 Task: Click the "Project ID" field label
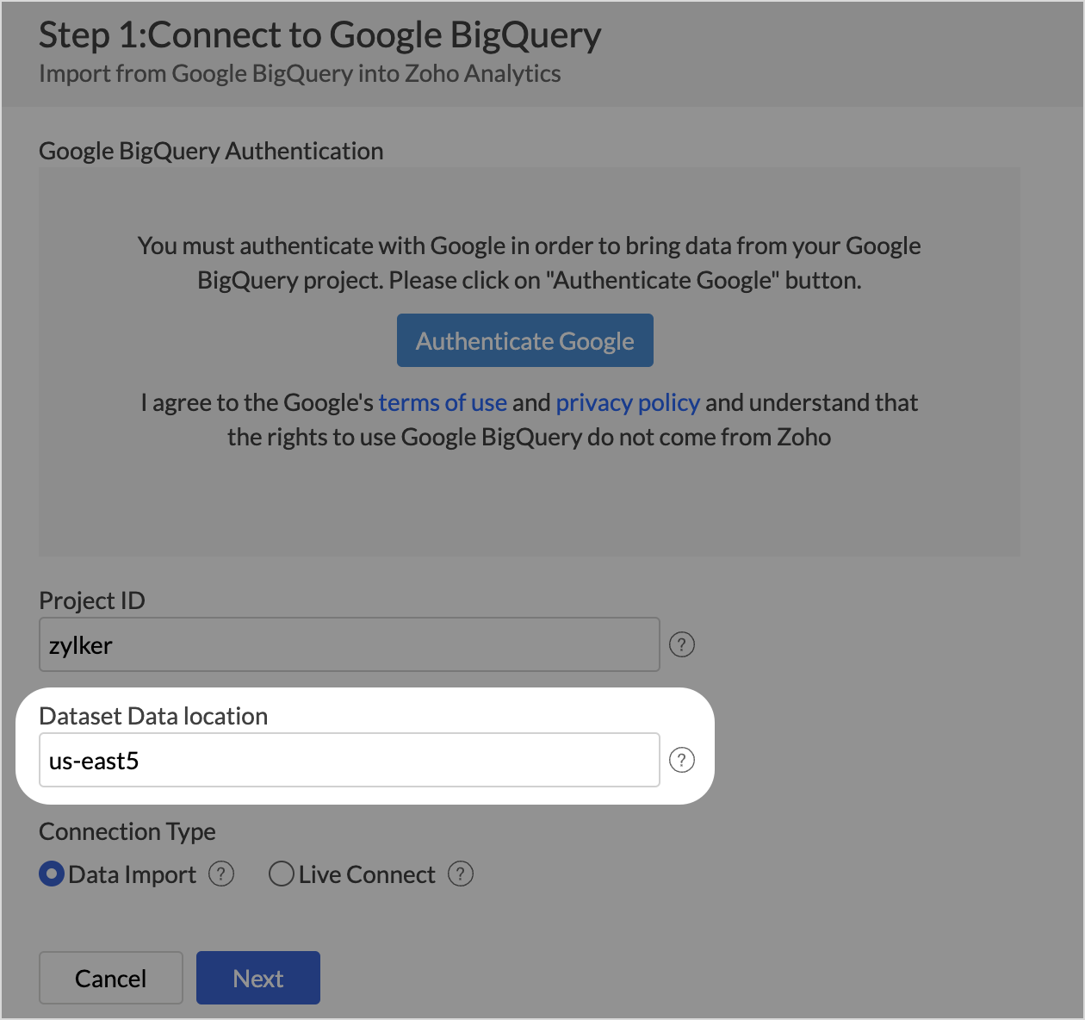(x=92, y=600)
